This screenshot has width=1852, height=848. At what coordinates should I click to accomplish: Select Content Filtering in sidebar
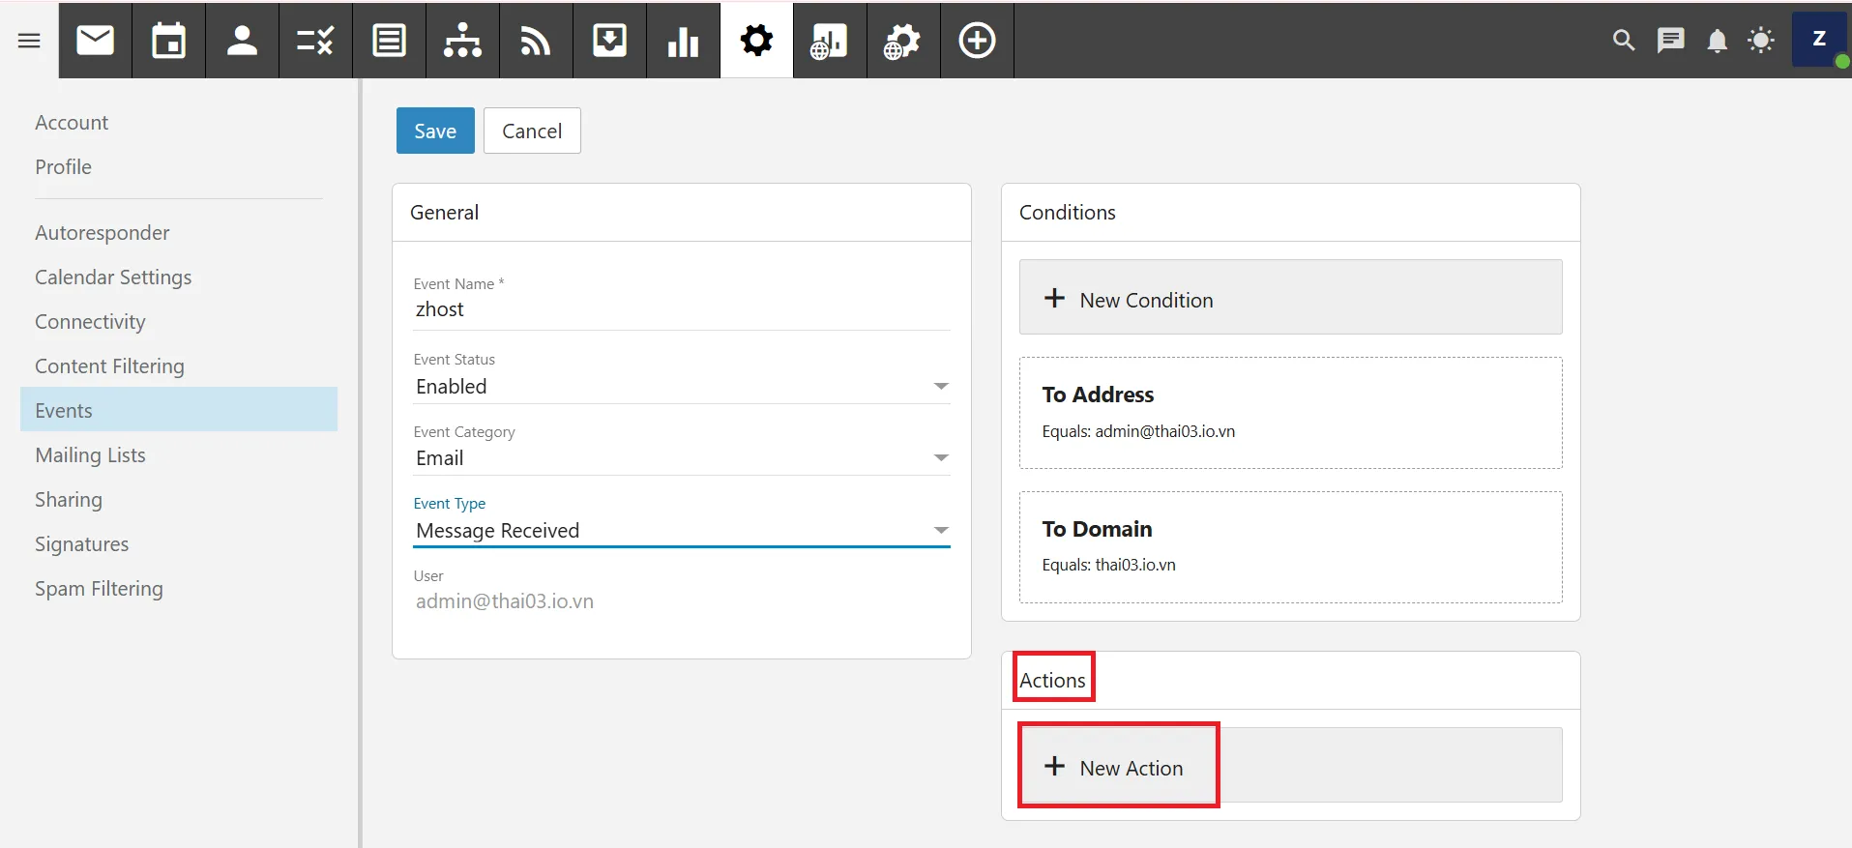[x=109, y=366]
